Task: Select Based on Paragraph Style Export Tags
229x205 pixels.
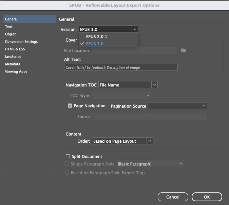Action: click(66, 173)
